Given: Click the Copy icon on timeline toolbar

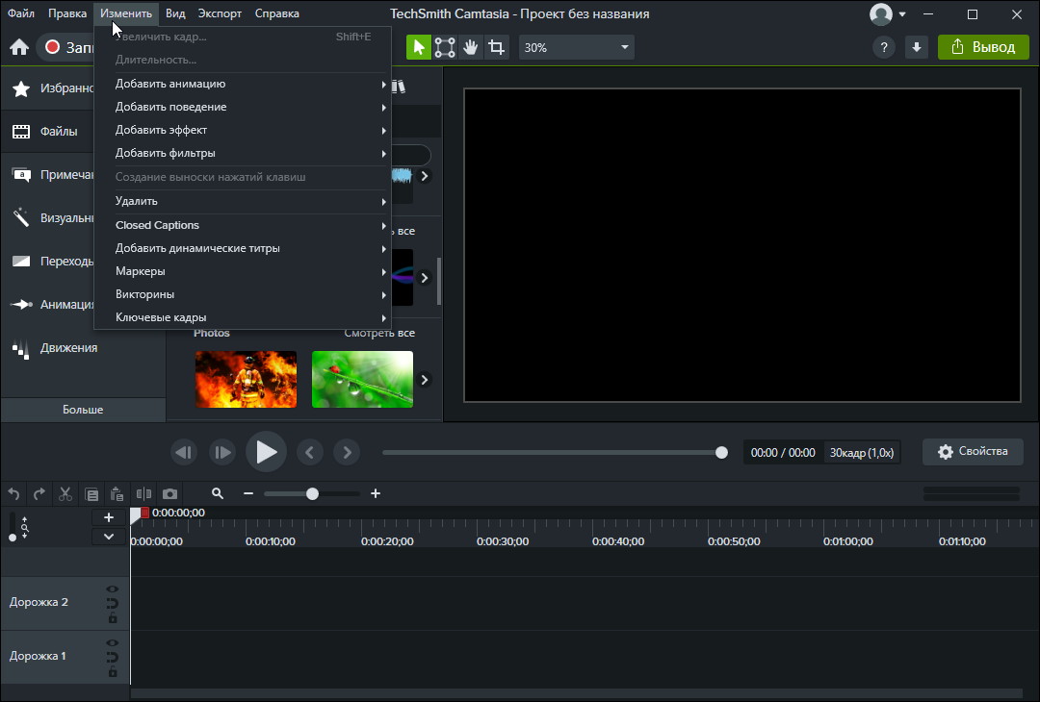Looking at the screenshot, I should click(x=91, y=494).
